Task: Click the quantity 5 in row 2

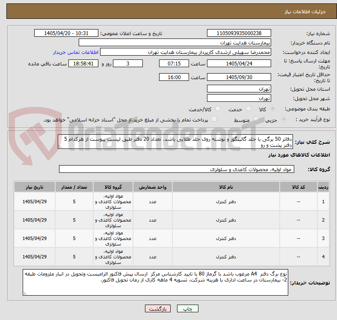Action: coord(74,220)
